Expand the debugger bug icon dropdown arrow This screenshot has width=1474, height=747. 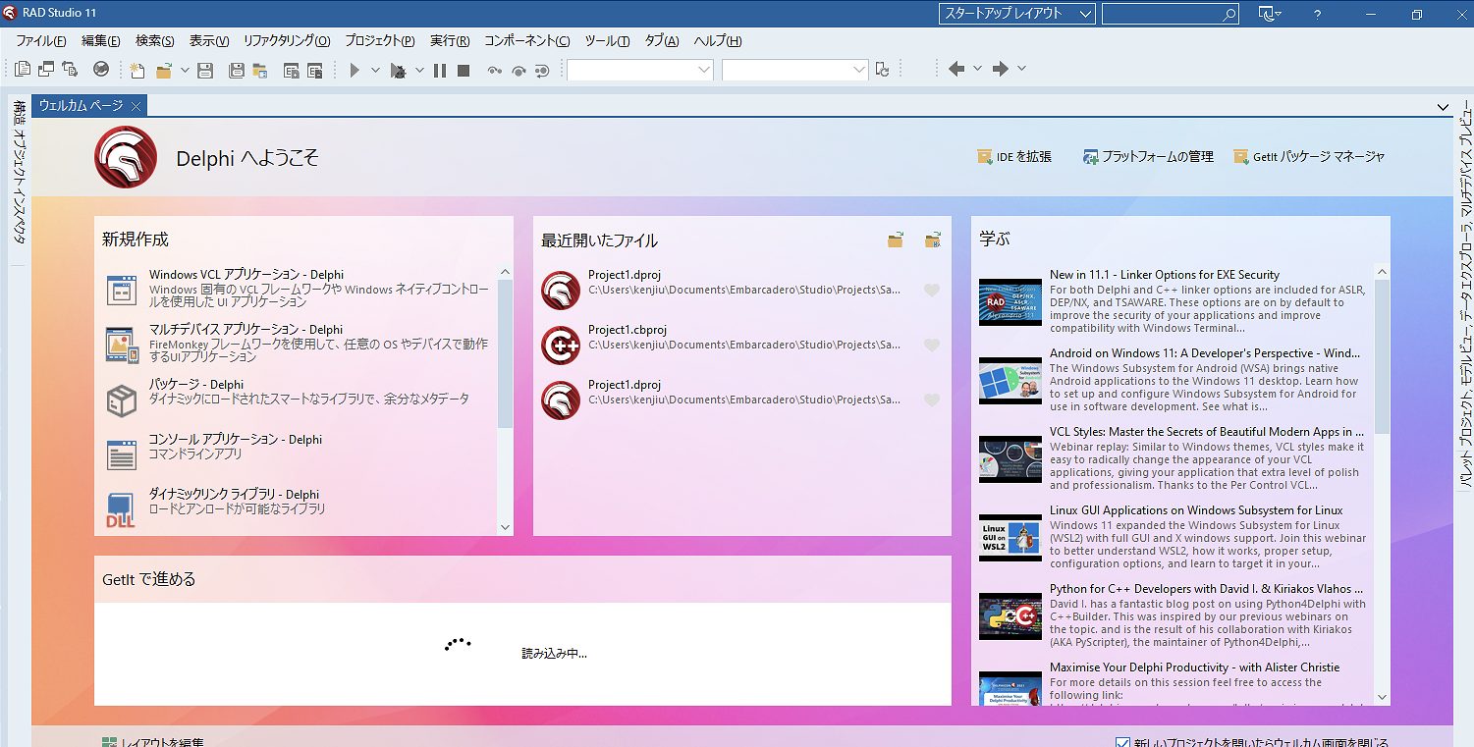click(x=419, y=70)
